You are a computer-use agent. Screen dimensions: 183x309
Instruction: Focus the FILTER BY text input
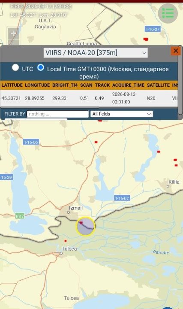(58, 114)
